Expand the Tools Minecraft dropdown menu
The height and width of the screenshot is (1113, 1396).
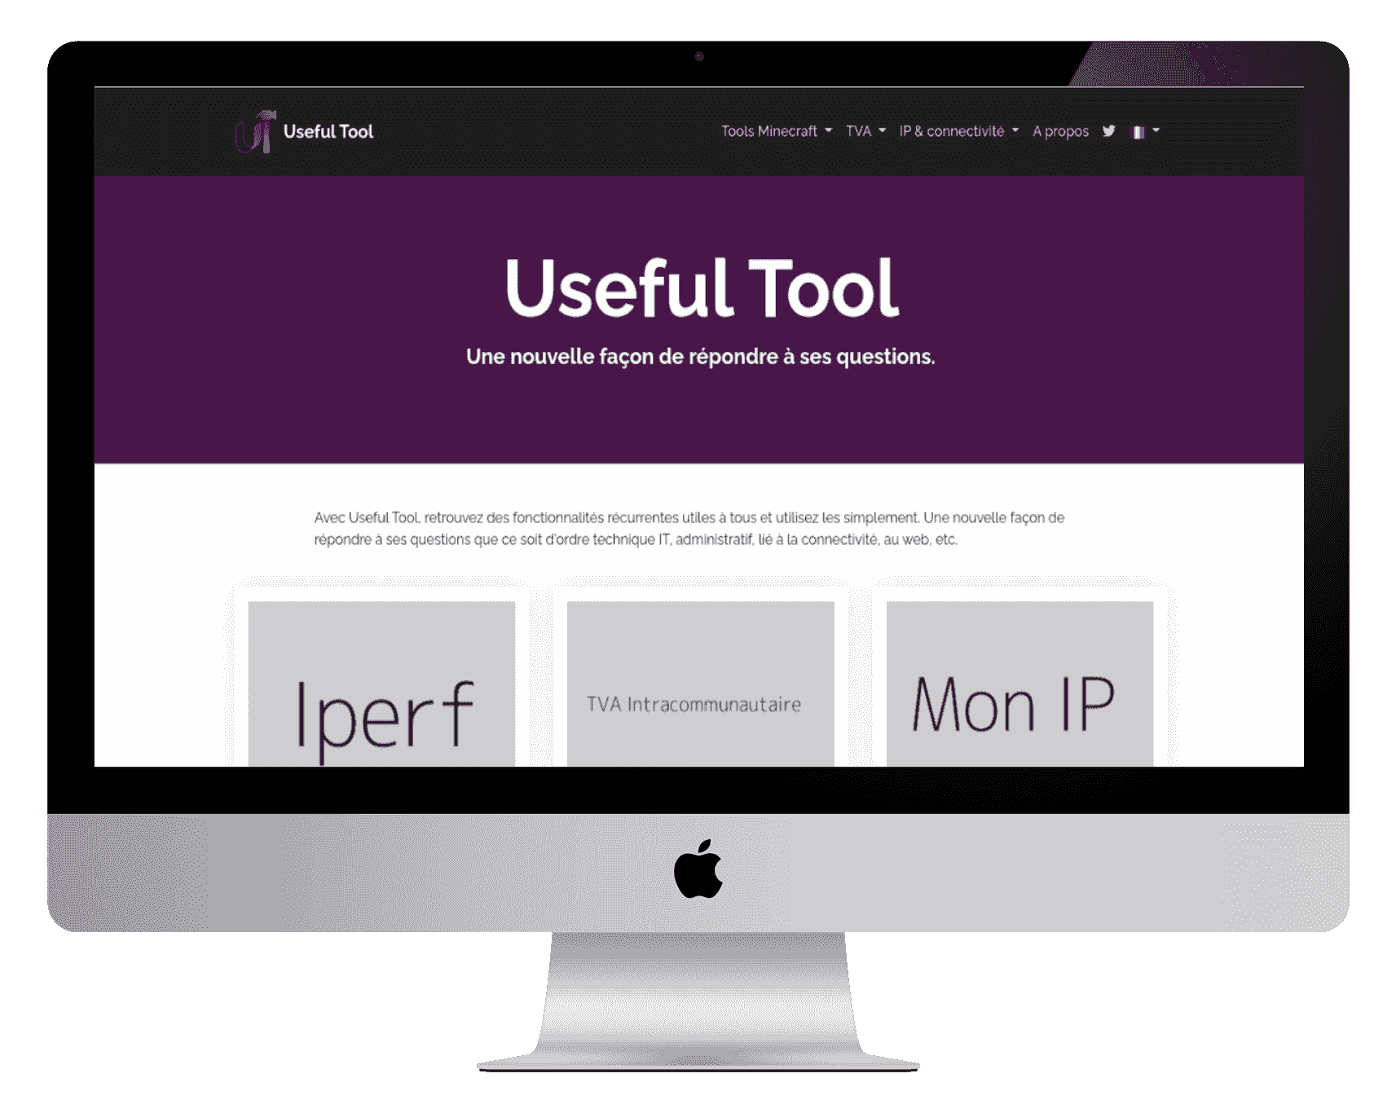pyautogui.click(x=777, y=131)
